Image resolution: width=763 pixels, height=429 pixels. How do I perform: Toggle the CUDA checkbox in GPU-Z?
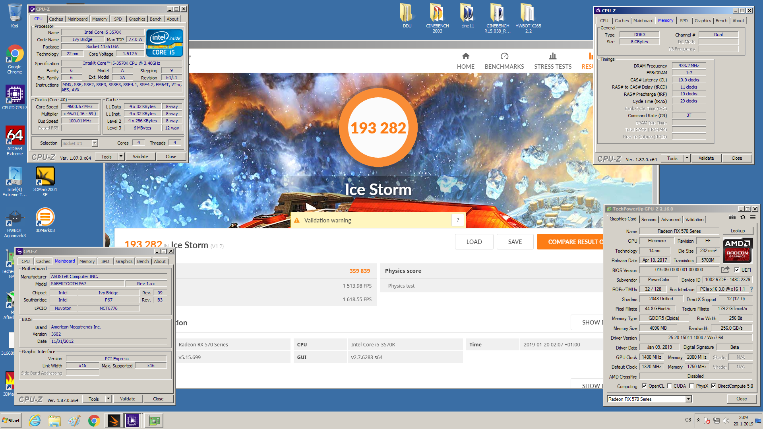pyautogui.click(x=670, y=386)
